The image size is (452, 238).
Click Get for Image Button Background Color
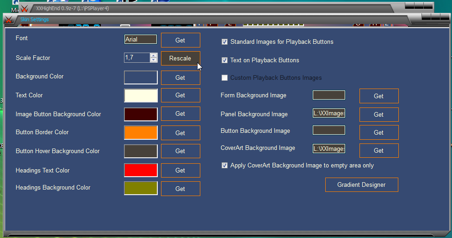(x=180, y=114)
